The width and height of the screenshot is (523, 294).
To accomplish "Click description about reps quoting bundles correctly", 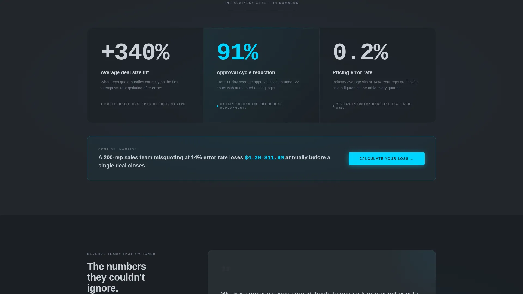I will (139, 85).
